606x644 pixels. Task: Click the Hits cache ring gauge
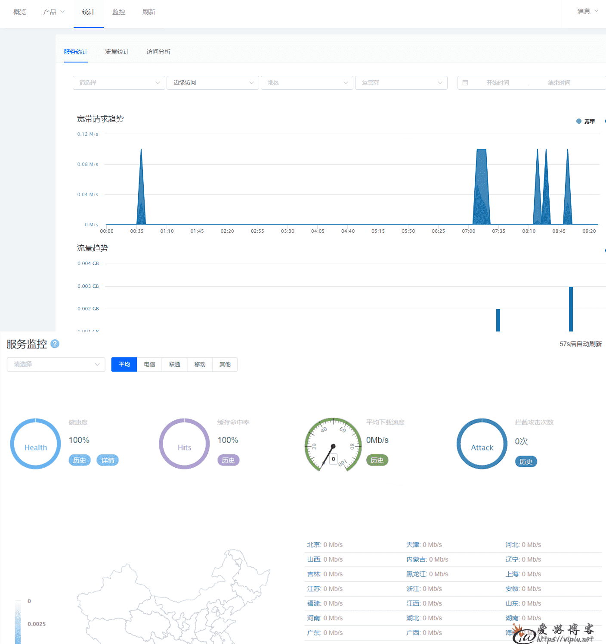(184, 444)
